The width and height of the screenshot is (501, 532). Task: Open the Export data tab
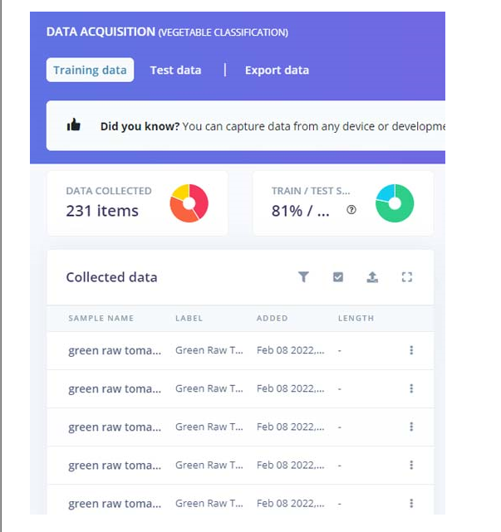[x=277, y=70]
